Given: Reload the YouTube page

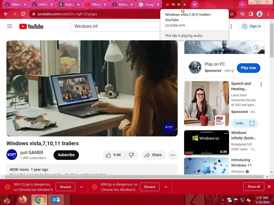Looking at the screenshot, I should (23, 14).
